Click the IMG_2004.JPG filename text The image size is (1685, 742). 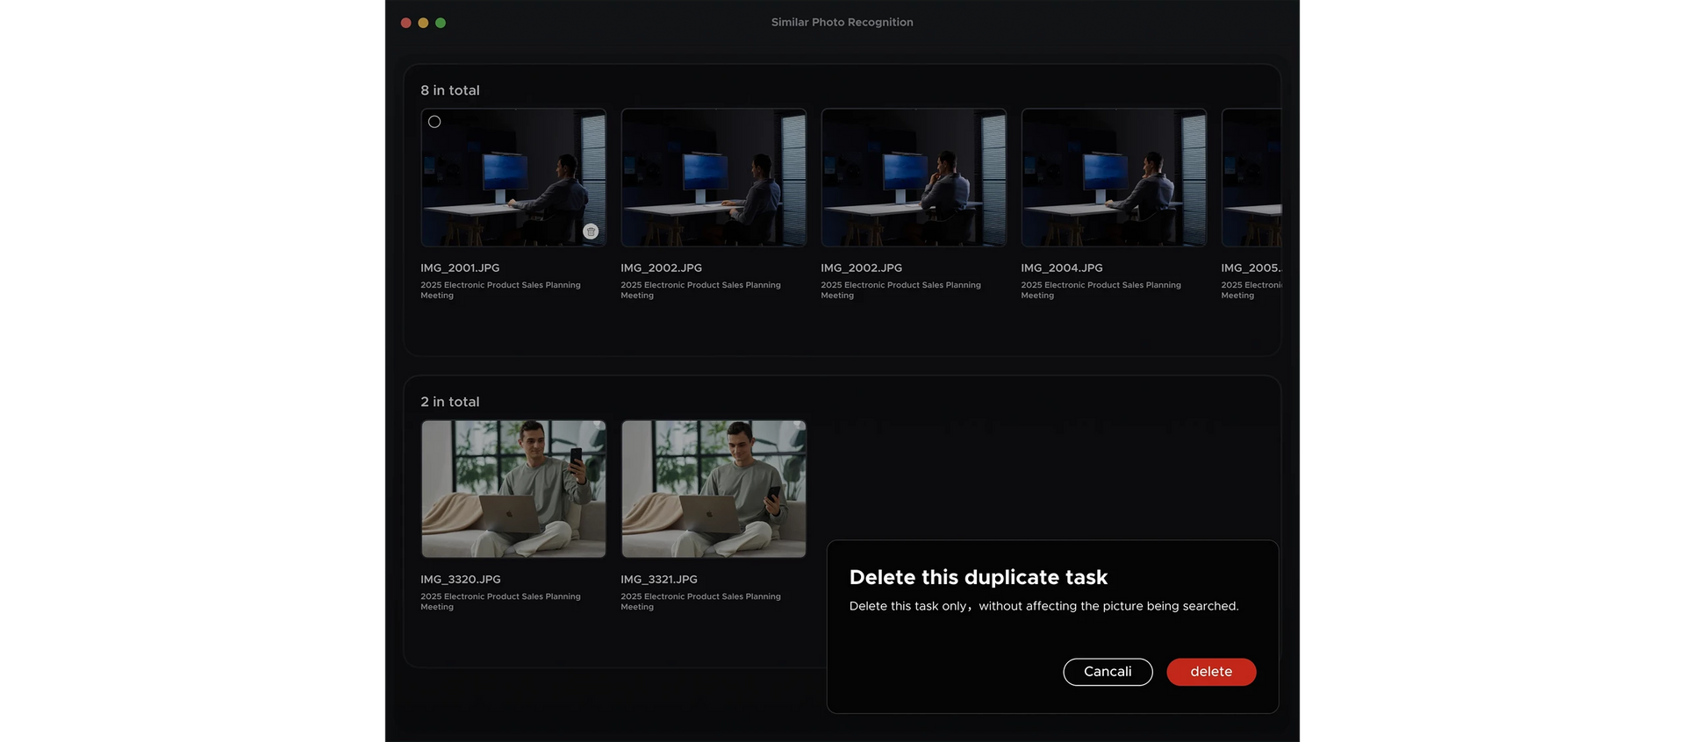(x=1061, y=268)
